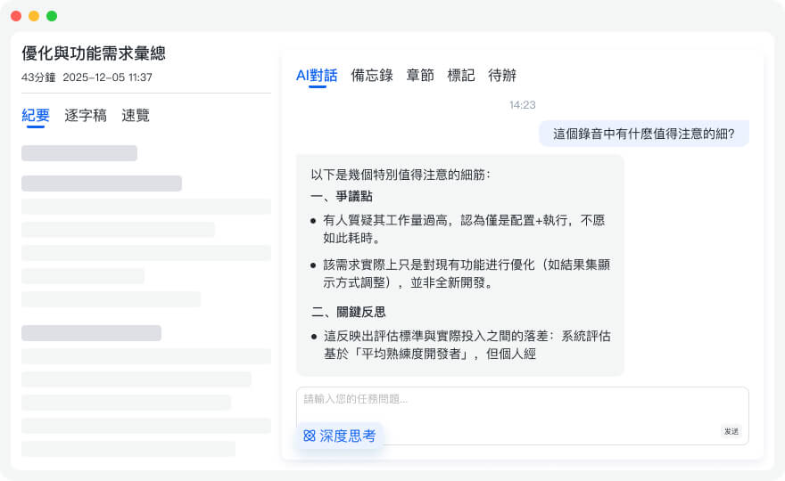Click the green maximize window button
785x481 pixels.
point(52,16)
